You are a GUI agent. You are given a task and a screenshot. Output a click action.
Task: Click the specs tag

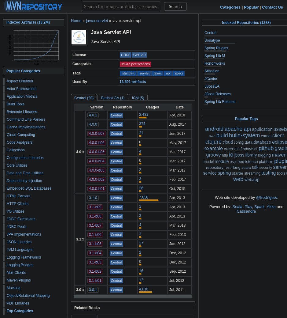tap(179, 74)
